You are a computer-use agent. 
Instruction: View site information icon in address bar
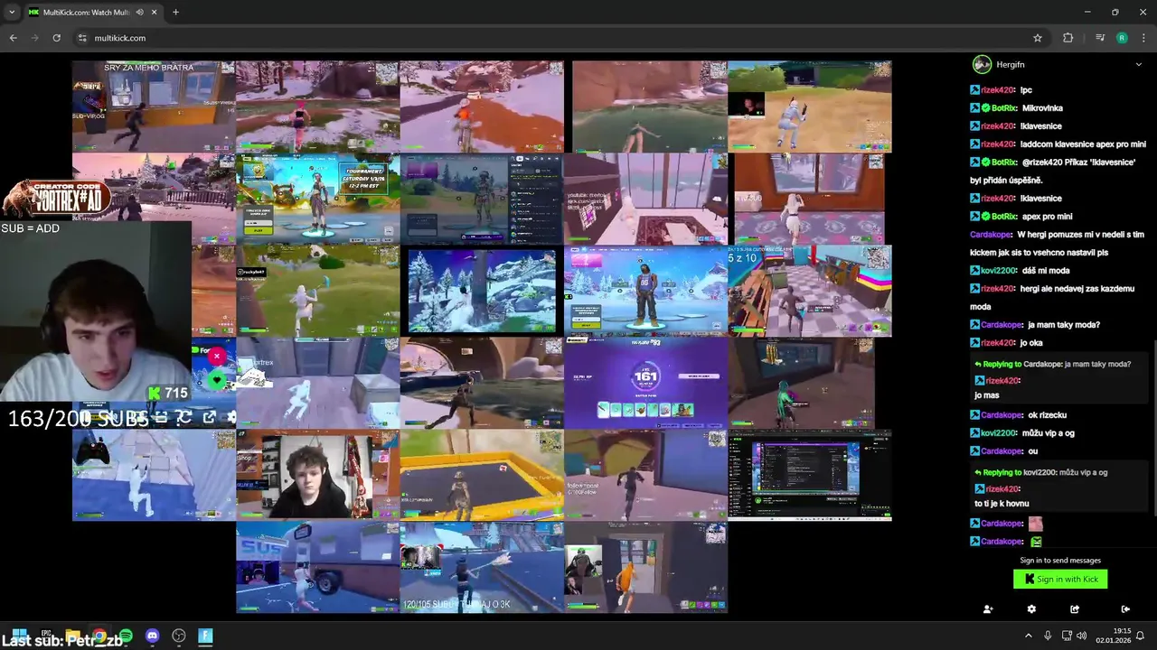point(82,38)
